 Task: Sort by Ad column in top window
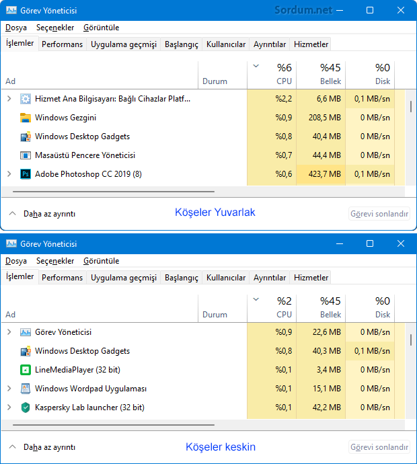coord(100,75)
